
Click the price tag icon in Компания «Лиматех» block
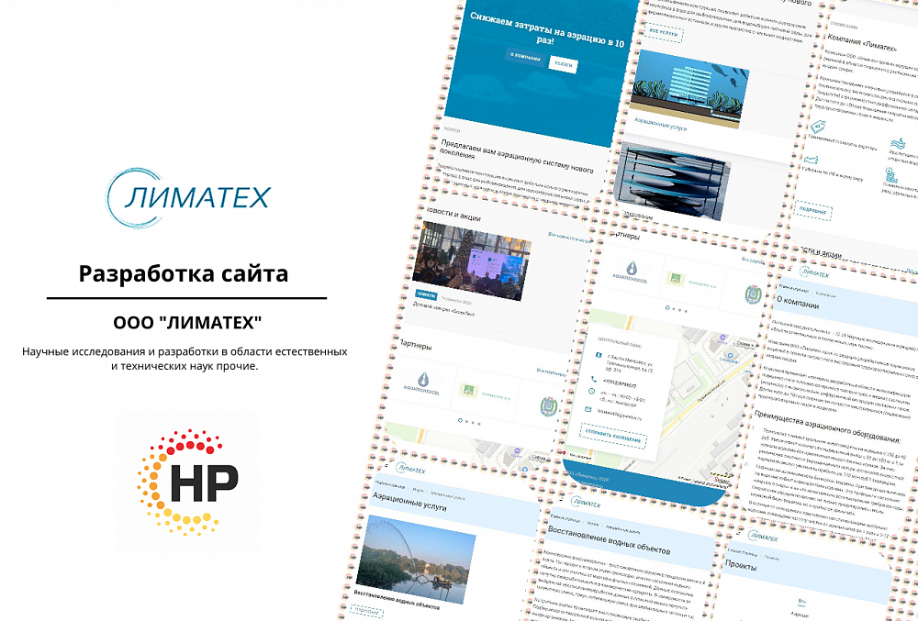(x=818, y=127)
